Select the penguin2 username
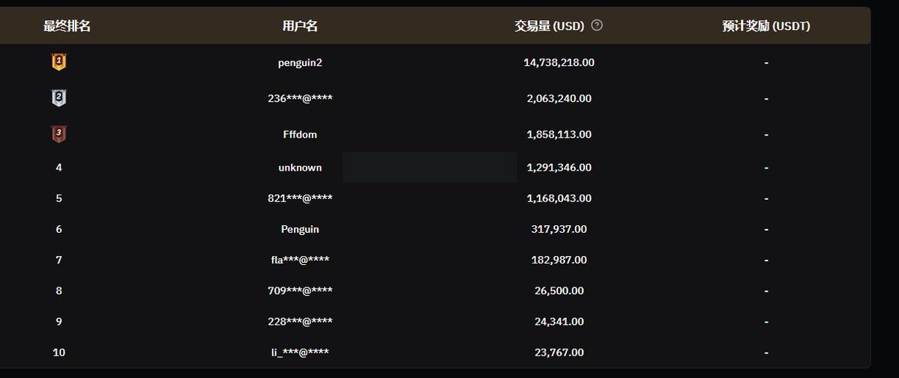The height and width of the screenshot is (378, 899). click(x=300, y=62)
